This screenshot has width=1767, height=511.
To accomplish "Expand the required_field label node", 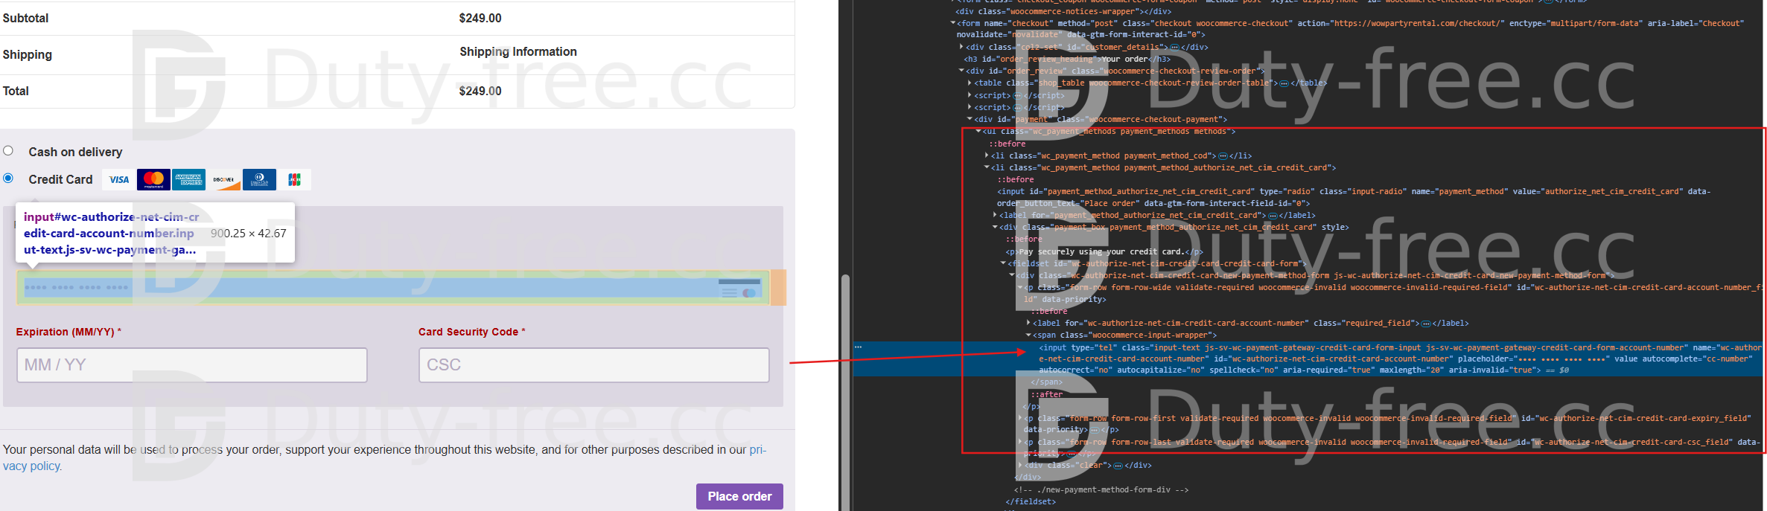I will (1028, 324).
